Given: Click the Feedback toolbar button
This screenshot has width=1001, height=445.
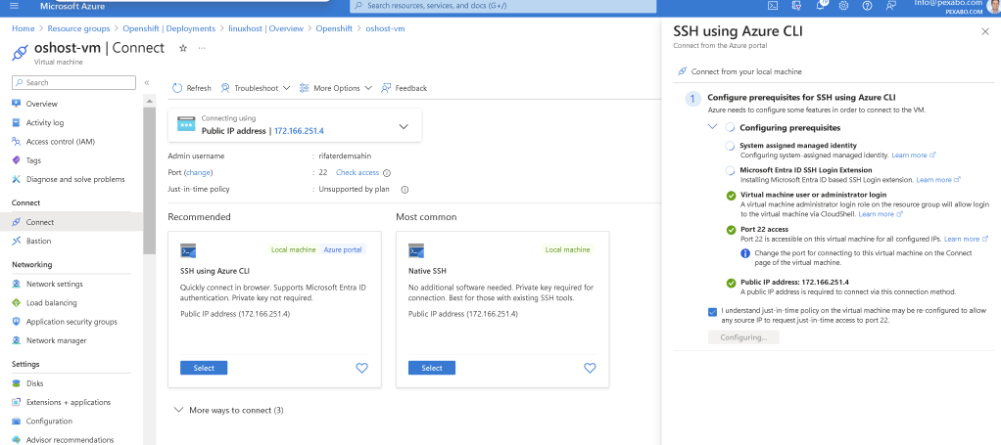Looking at the screenshot, I should tap(405, 88).
